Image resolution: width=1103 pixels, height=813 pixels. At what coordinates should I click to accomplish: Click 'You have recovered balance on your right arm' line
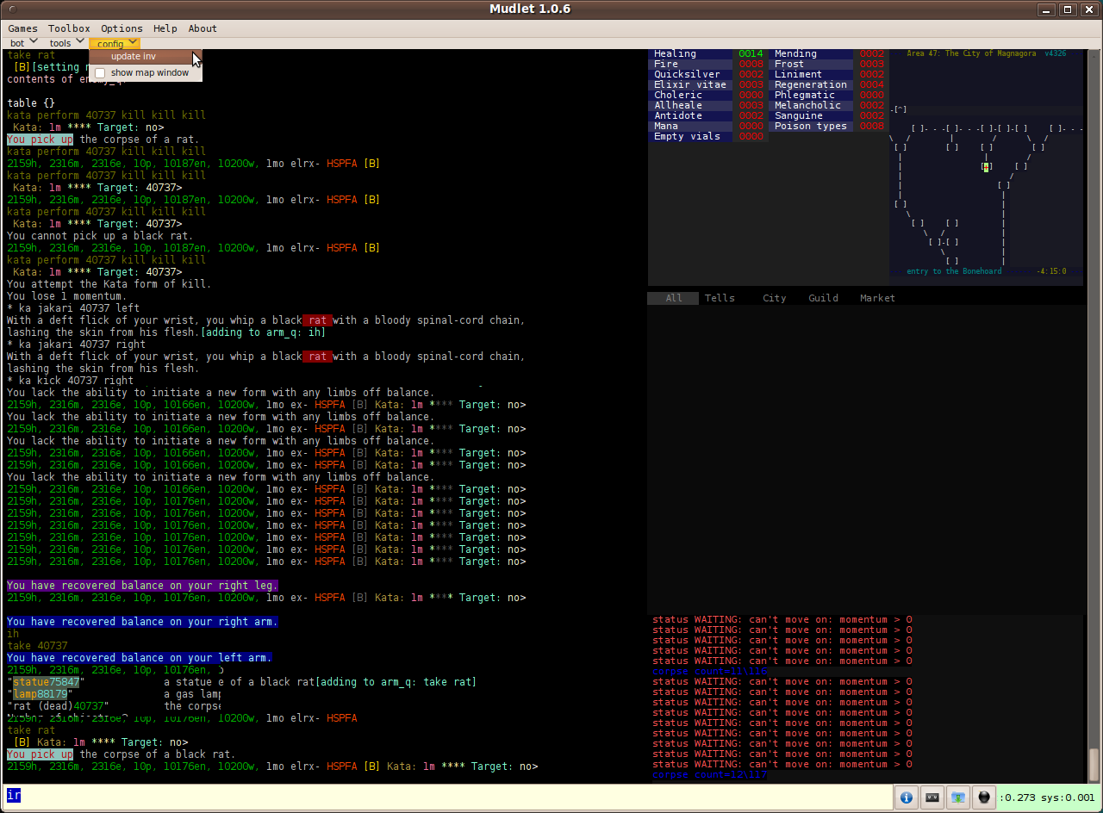pyautogui.click(x=142, y=622)
